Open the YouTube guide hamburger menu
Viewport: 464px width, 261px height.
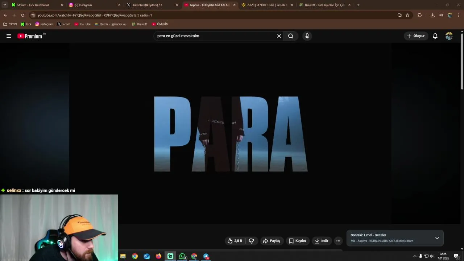[9, 36]
